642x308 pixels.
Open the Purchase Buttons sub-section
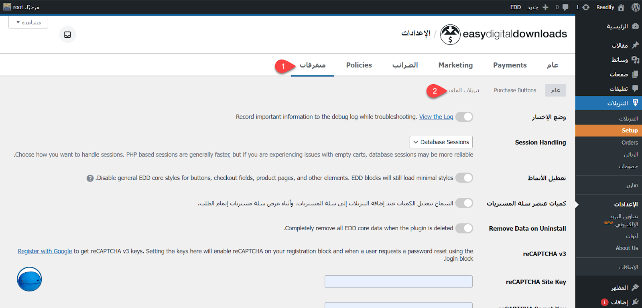click(515, 90)
